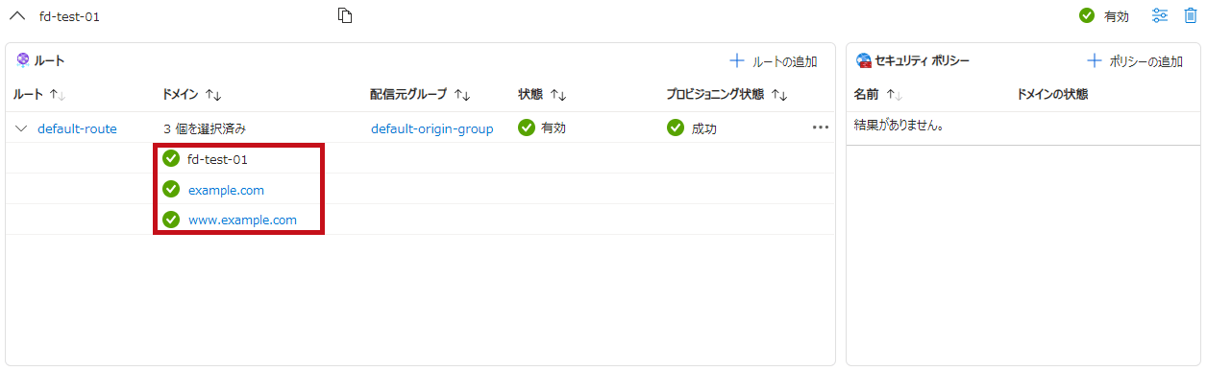This screenshot has width=1207, height=371.
Task: Open endpoint settings sliders icon
Action: click(1160, 15)
